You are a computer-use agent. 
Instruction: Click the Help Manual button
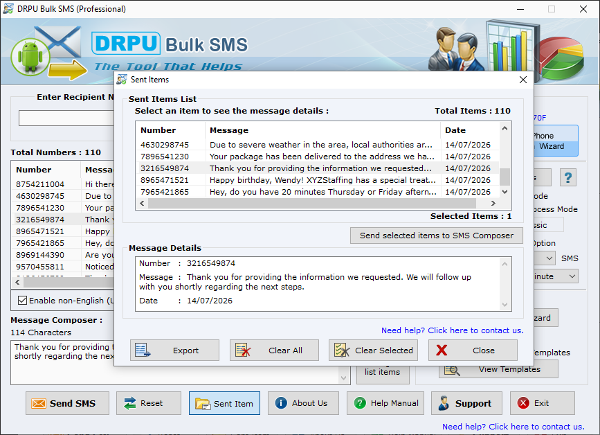tap(385, 403)
